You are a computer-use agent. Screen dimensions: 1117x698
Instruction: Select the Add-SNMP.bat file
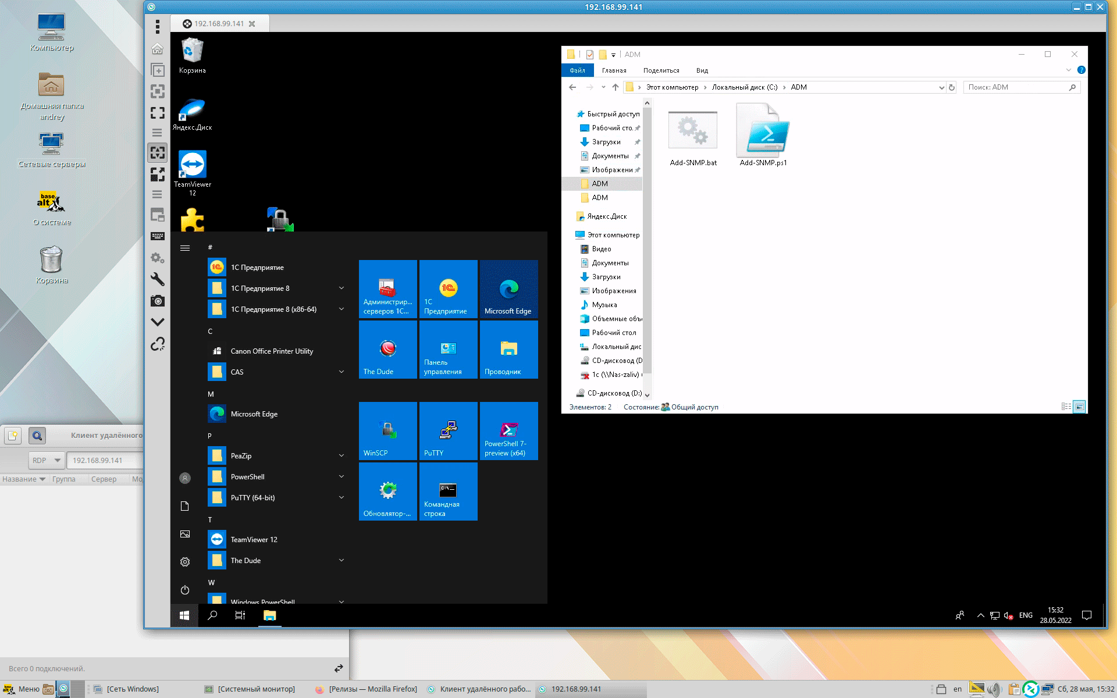(693, 135)
